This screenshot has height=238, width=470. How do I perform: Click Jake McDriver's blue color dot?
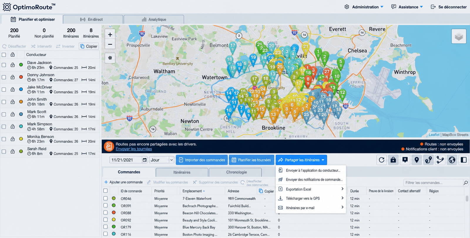[21, 89]
